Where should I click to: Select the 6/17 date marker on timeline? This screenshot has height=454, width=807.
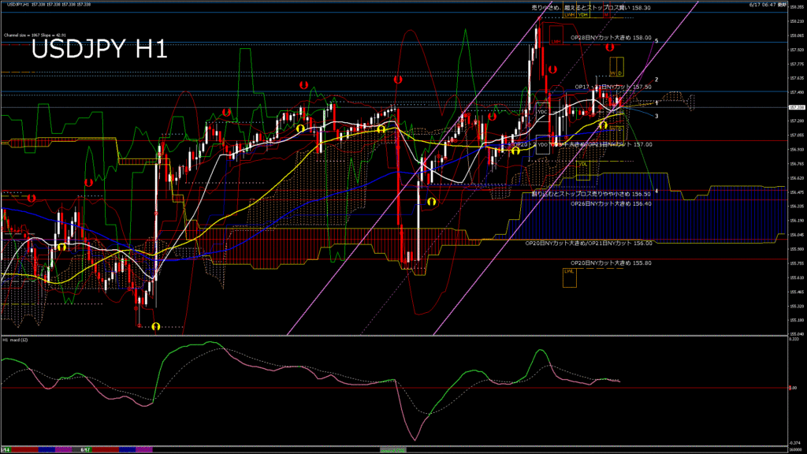point(86,449)
